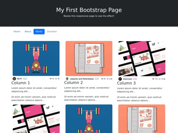Go to the About nav link

point(28,32)
